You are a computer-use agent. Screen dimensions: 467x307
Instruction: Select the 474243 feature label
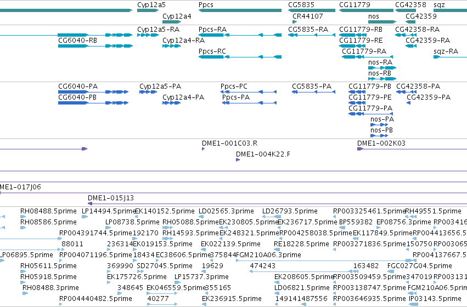coord(263,267)
